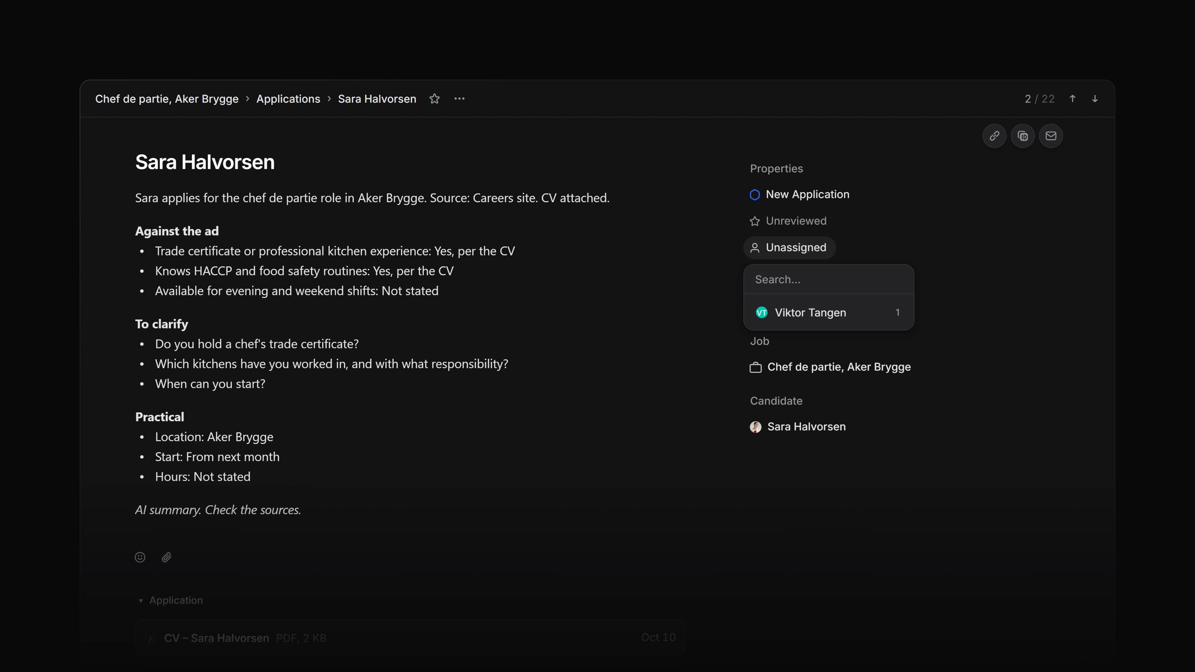Click the 'To clarify' heading

pyautogui.click(x=162, y=324)
